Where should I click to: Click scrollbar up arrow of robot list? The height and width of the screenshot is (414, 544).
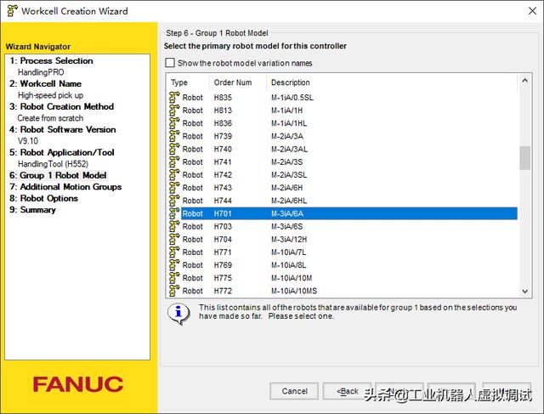[525, 81]
